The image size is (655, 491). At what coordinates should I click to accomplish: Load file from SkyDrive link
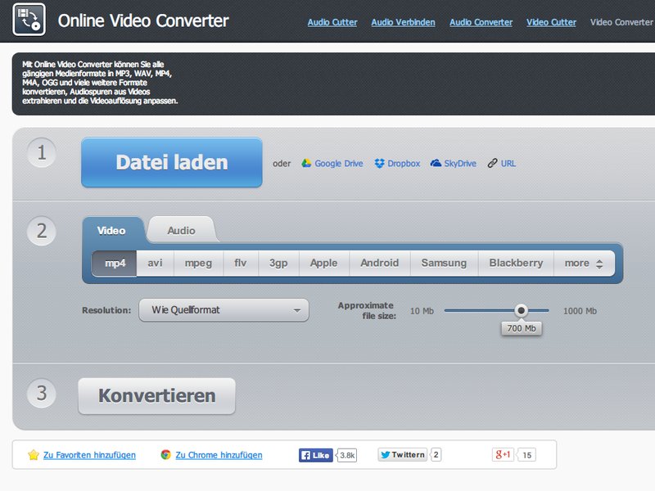pos(460,164)
